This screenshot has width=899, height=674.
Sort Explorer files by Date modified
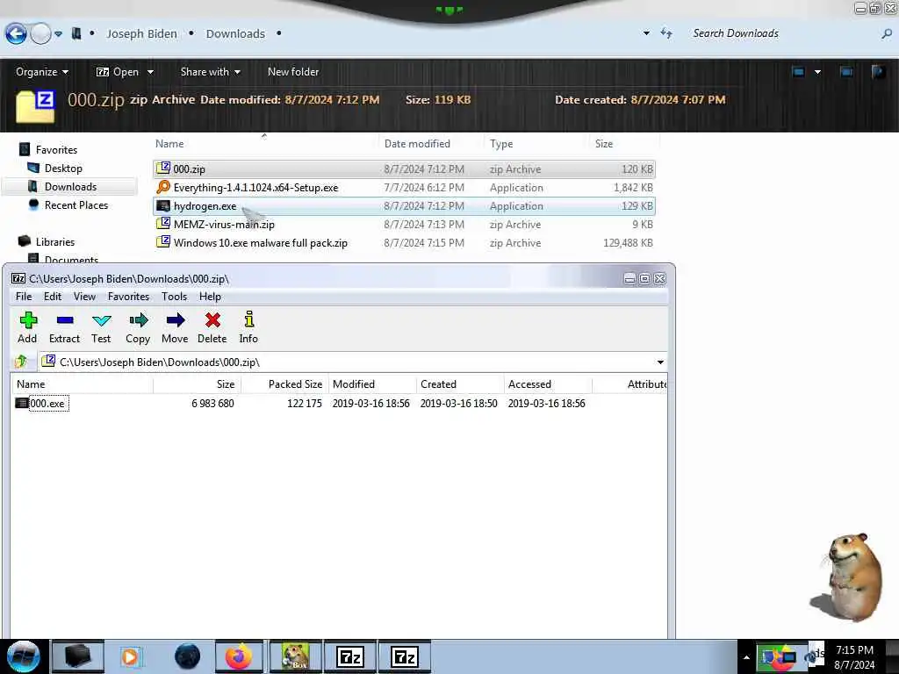[431, 144]
